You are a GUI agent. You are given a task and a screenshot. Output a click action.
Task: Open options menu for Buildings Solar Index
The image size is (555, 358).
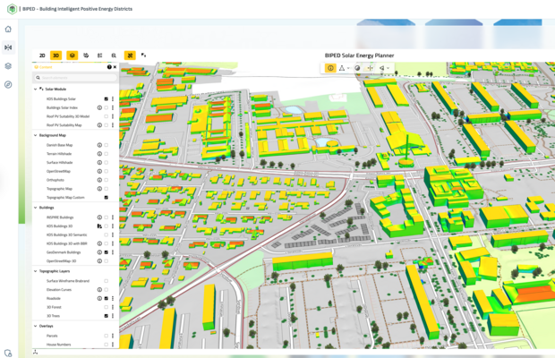click(x=112, y=107)
